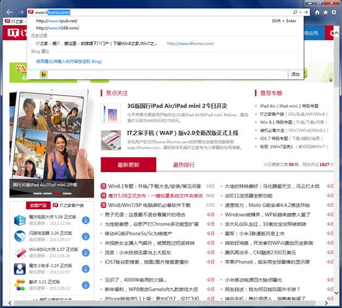Switch to the 软媒产品 tab

coord(38,206)
